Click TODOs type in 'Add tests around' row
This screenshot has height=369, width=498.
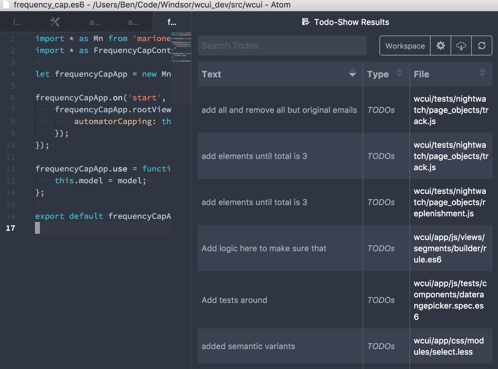tap(381, 300)
